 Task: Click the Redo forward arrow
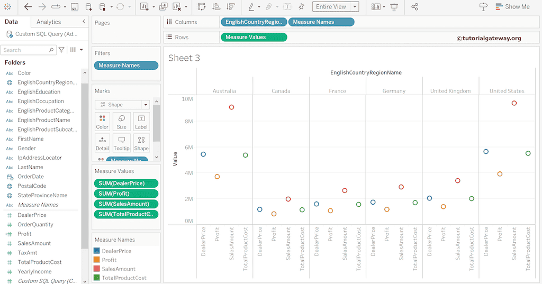click(x=42, y=6)
